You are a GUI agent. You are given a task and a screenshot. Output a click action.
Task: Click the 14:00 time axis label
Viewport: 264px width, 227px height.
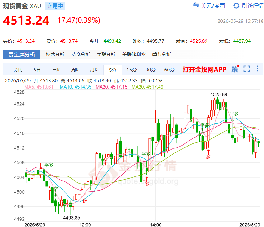[x=156, y=225]
